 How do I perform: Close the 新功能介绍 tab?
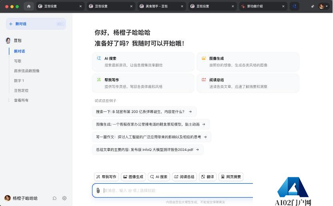[x=283, y=6]
